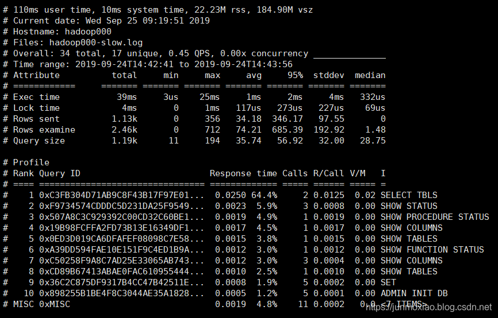The height and width of the screenshot is (318, 498).
Task: Click query ID 0x19B98FCFFA2FD73B13E16349DF1...
Action: coord(122,228)
